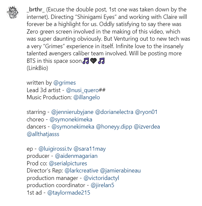This screenshot has height=206, width=202.
Task: Click the @jamierabineau mention
Action: pos(120,171)
